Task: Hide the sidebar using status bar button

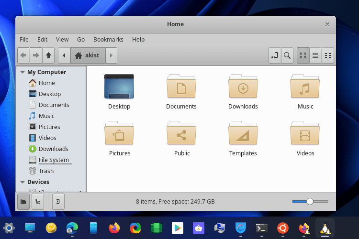Action: click(x=57, y=202)
